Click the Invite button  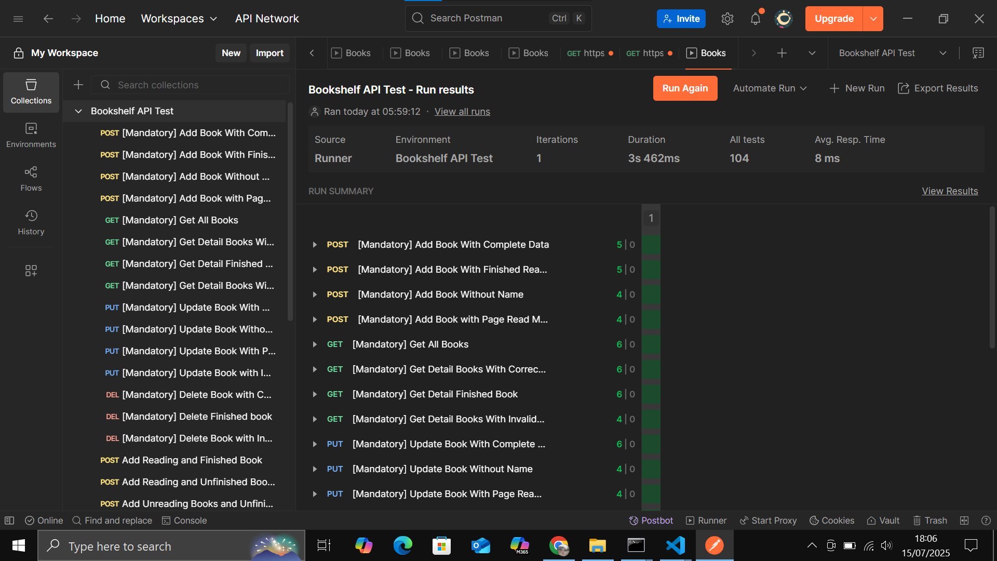click(x=681, y=19)
